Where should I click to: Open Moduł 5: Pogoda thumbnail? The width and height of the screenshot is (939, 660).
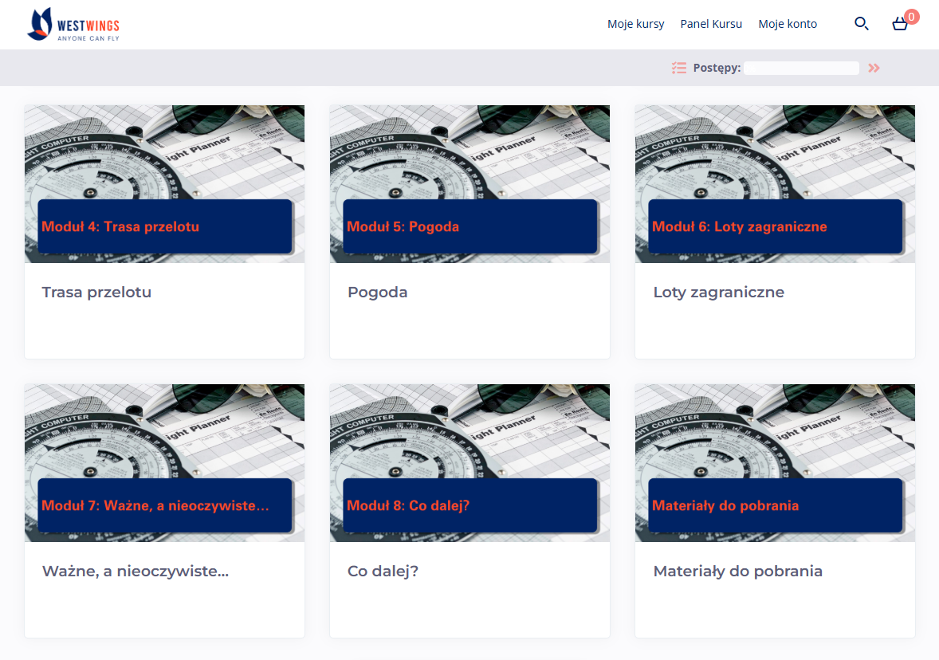469,184
